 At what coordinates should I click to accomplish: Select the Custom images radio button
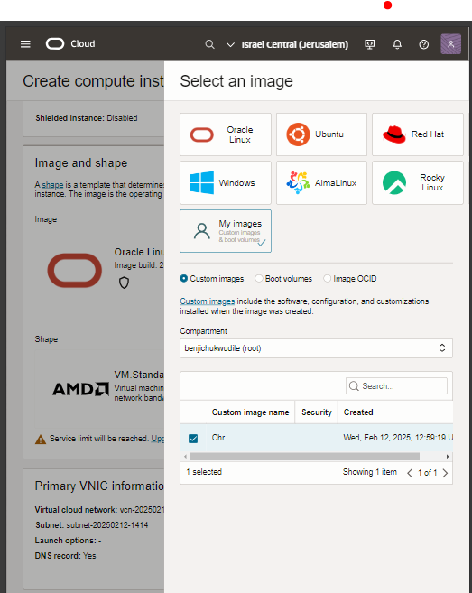tap(184, 278)
